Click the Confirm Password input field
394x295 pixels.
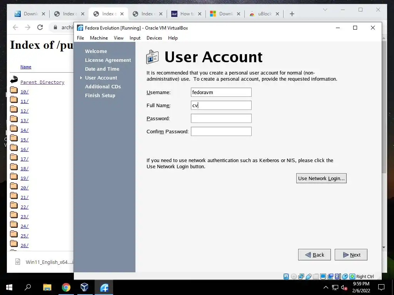point(221,131)
